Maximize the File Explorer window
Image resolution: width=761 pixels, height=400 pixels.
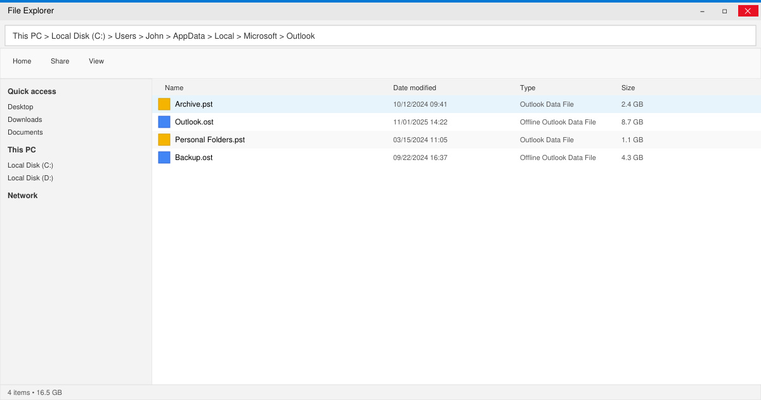click(x=725, y=11)
